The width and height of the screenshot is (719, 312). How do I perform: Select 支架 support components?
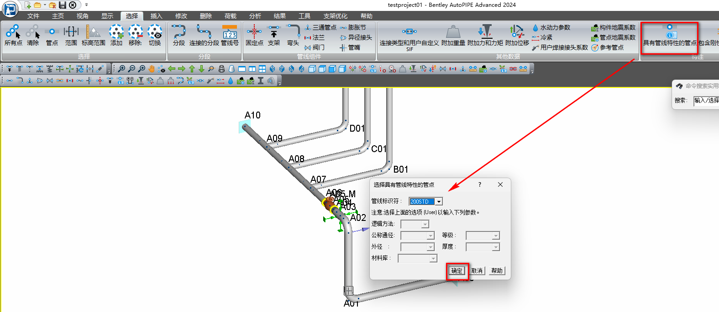point(274,35)
